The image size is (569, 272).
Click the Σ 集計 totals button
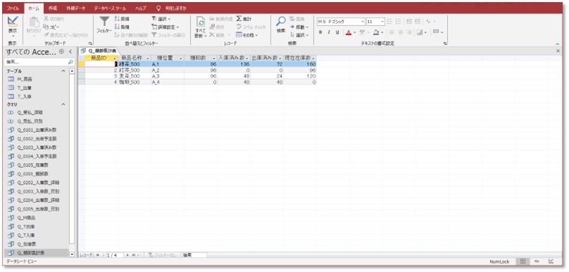244,19
